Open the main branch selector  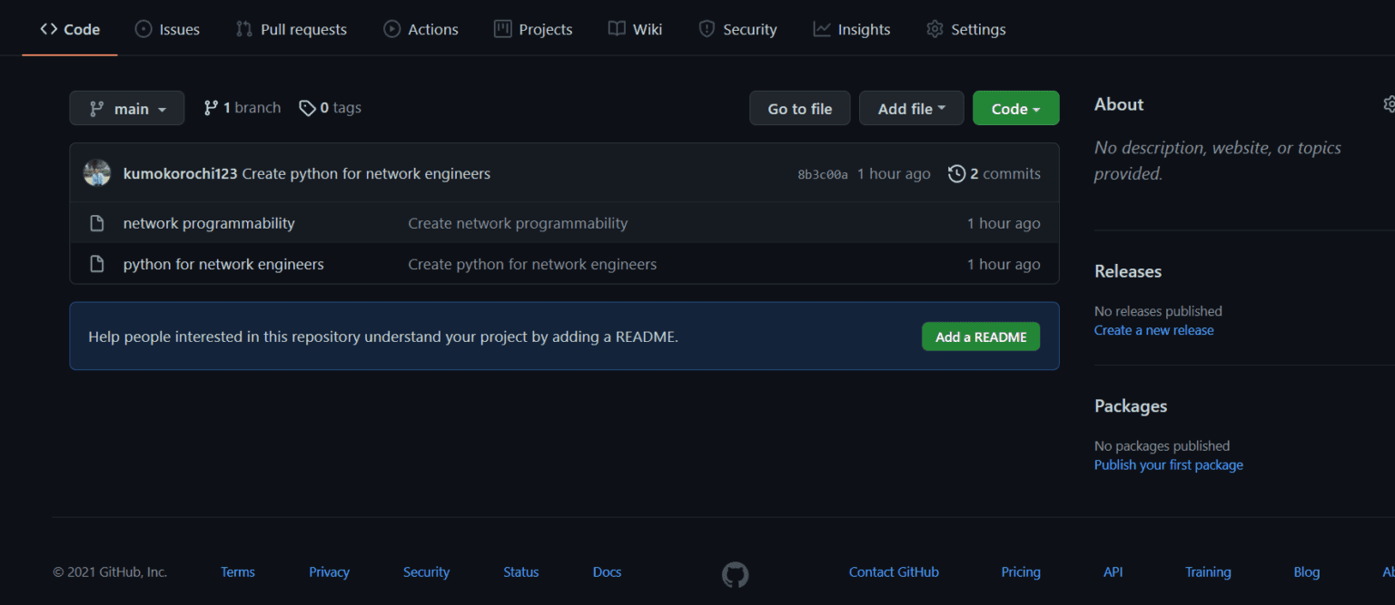point(126,108)
